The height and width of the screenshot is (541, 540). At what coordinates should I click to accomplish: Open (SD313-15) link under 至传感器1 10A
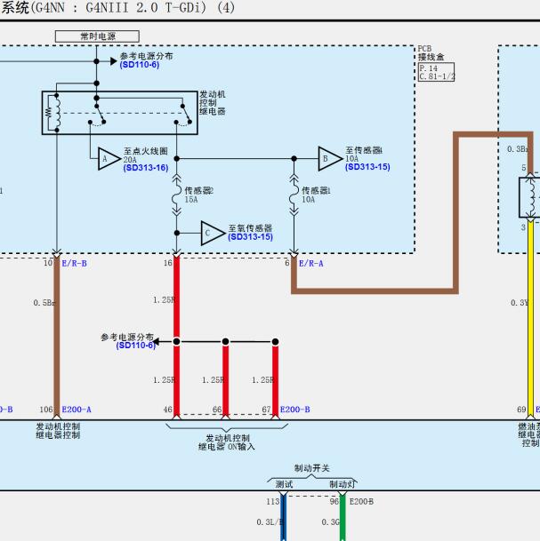[367, 167]
